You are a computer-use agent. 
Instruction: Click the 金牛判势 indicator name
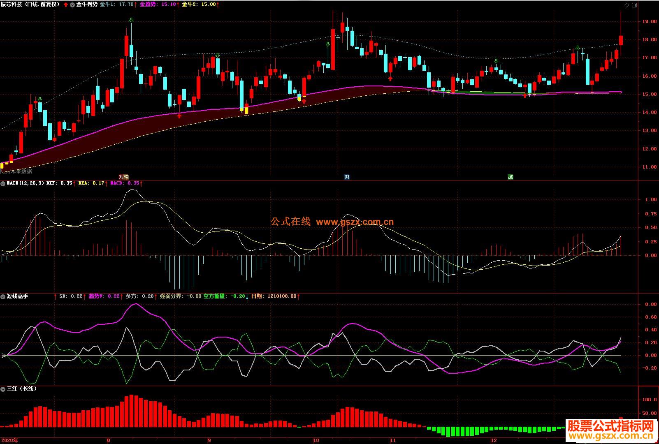pos(87,4)
